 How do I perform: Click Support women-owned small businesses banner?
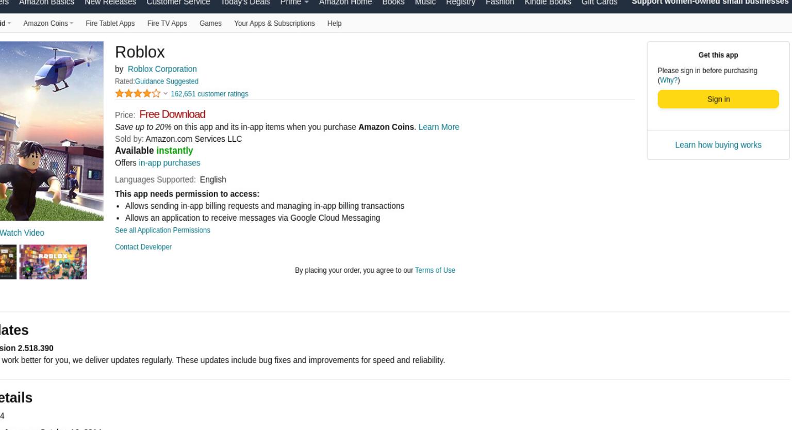(x=710, y=3)
